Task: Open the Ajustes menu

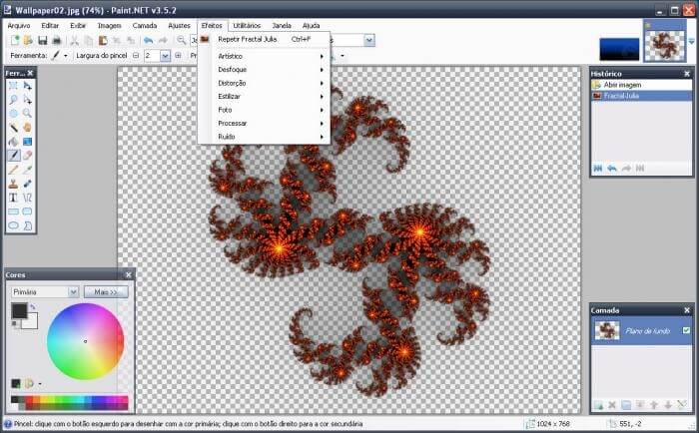Action: click(x=179, y=26)
